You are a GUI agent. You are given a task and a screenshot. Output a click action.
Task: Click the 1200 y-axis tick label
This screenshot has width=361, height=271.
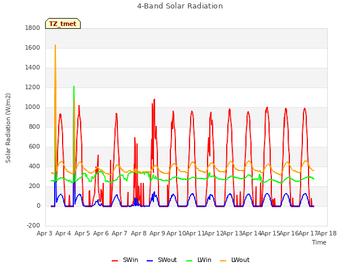[33, 88]
